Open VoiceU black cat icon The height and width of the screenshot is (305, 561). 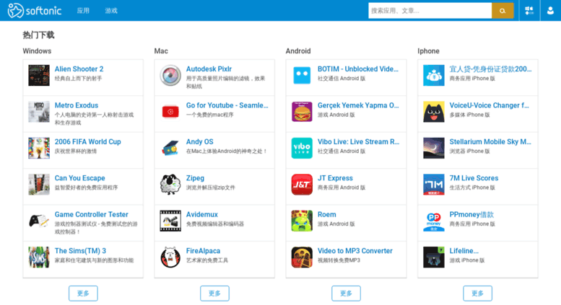coord(434,112)
